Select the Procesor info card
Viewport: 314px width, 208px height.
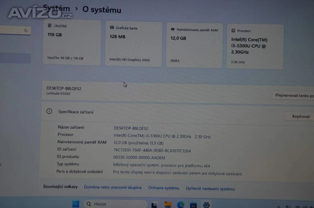tap(255, 46)
